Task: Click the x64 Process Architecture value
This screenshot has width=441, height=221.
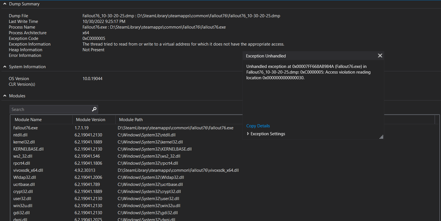Action: click(86, 33)
